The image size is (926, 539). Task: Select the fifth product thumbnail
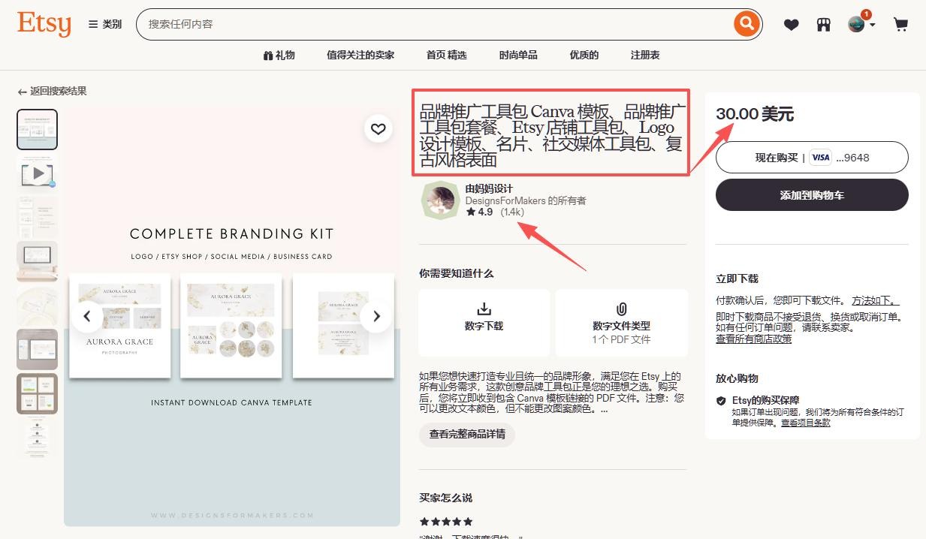click(38, 306)
